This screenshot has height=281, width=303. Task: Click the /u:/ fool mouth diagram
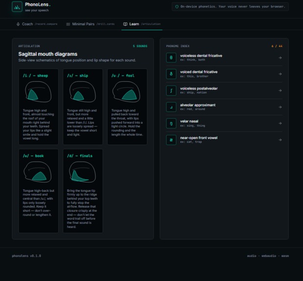(x=126, y=92)
